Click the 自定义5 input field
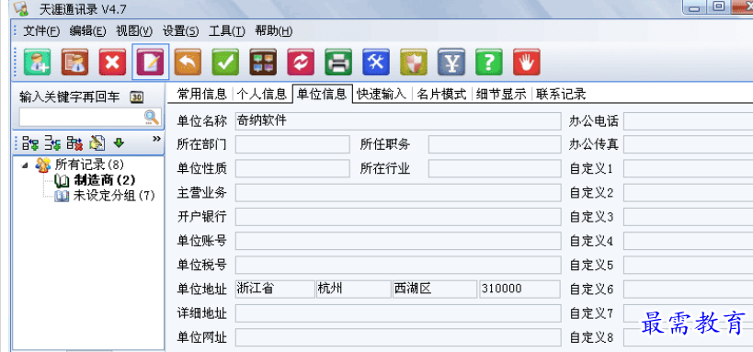 click(x=688, y=265)
